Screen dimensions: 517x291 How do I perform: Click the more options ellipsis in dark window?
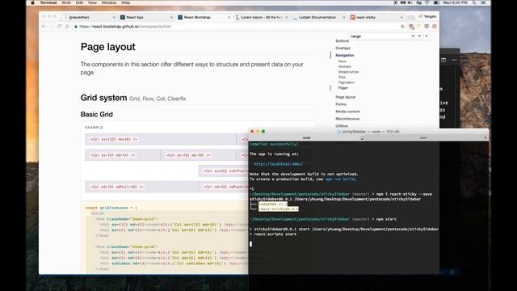click(454, 60)
